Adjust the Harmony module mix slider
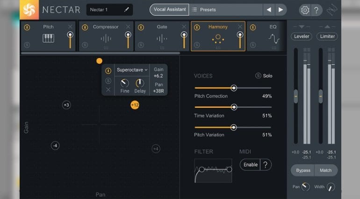360x199 pixels. click(240, 40)
